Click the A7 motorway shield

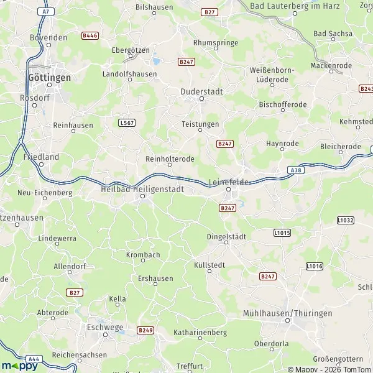(x=46, y=11)
